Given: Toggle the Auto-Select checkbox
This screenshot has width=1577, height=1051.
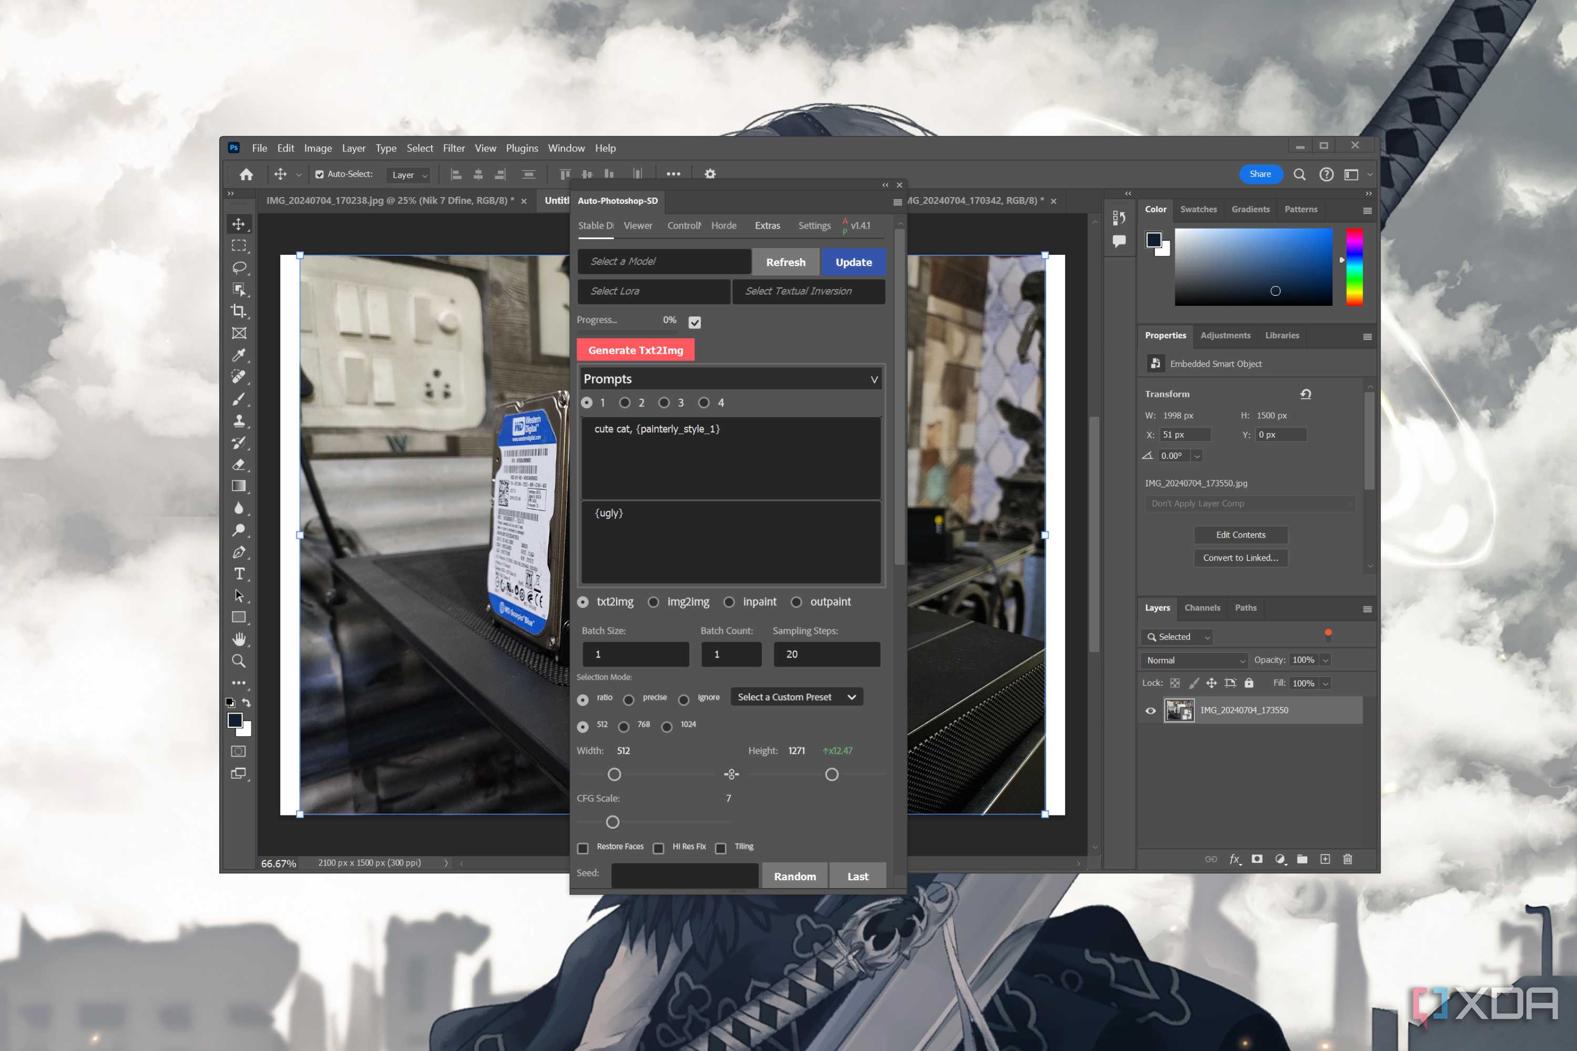Looking at the screenshot, I should pyautogui.click(x=320, y=174).
